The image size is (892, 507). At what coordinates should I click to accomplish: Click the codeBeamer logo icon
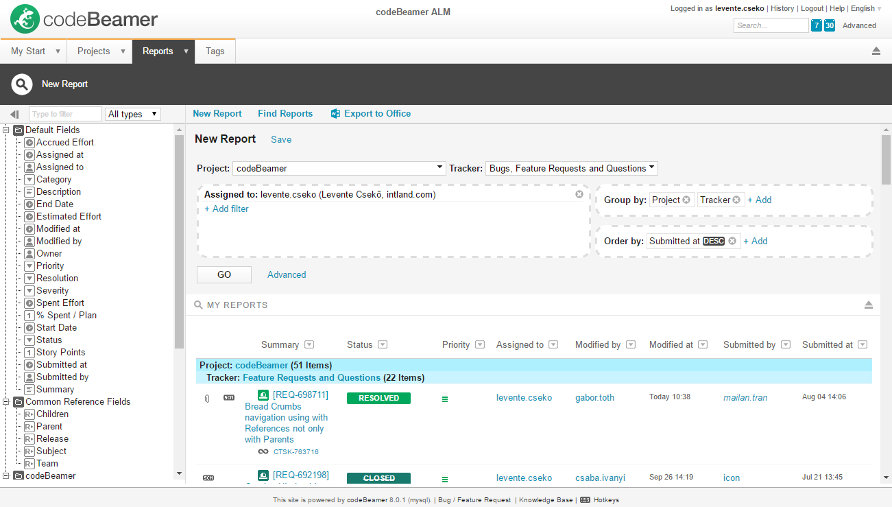(25, 19)
